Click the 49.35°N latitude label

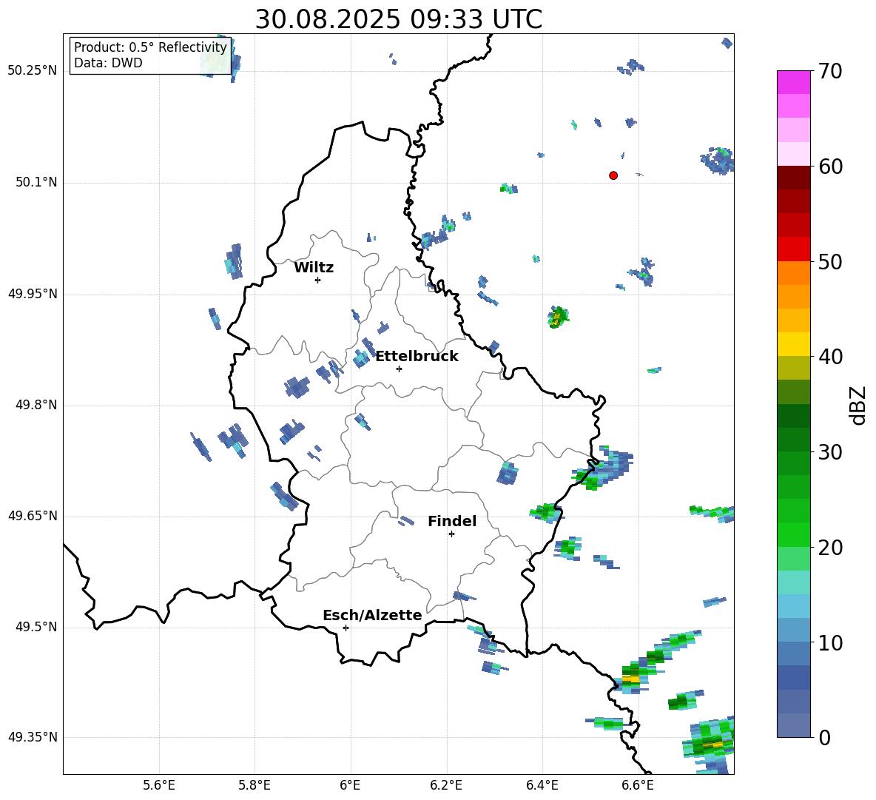33,737
